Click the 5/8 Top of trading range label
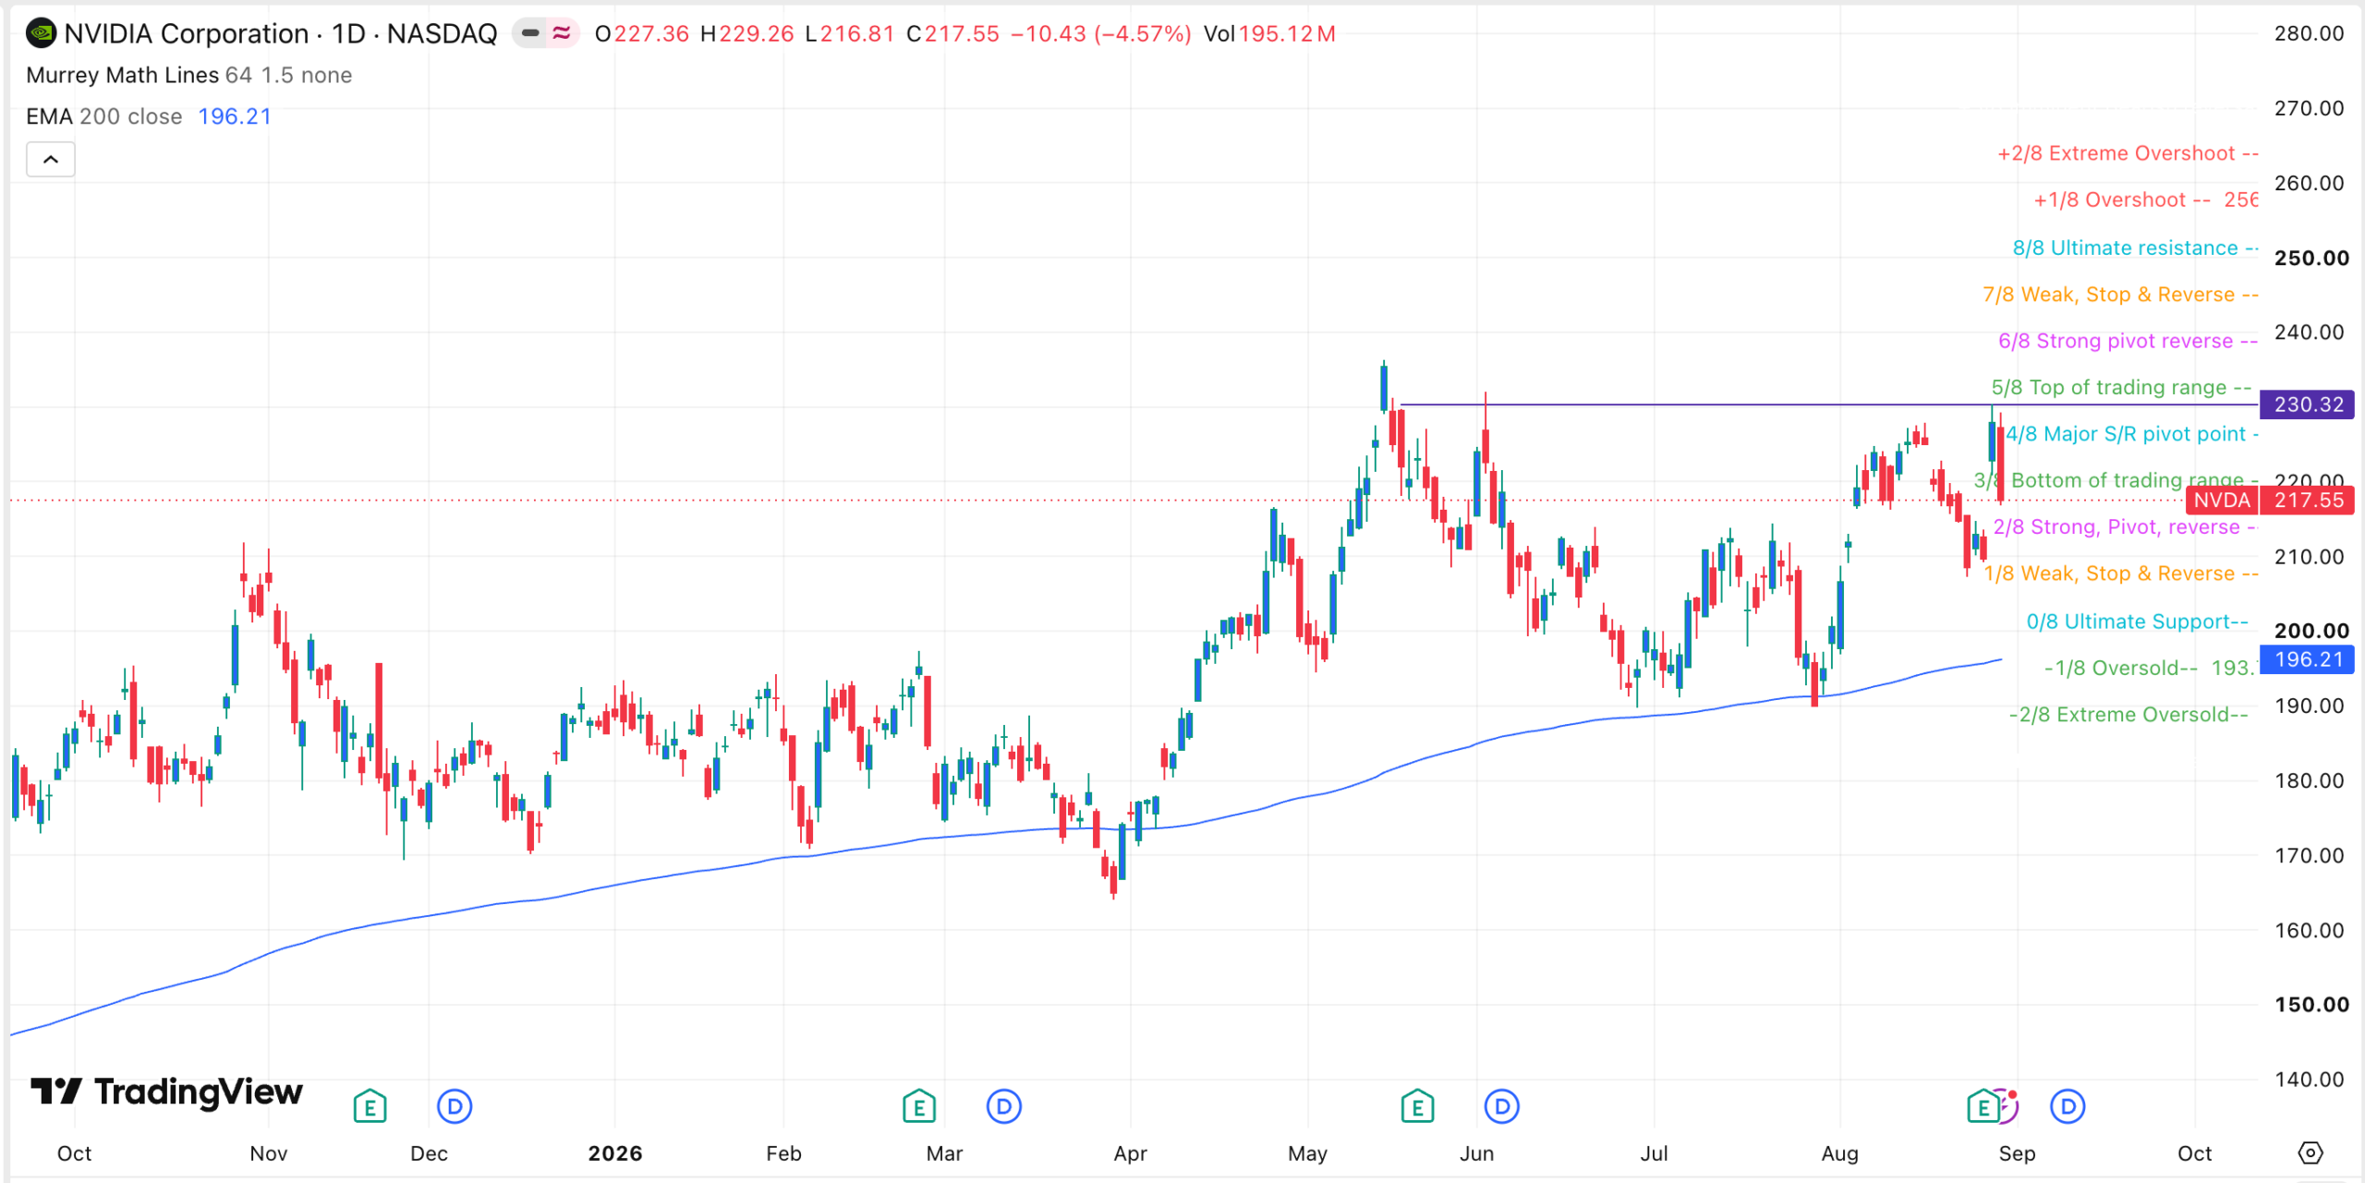This screenshot has width=2365, height=1183. [2121, 388]
